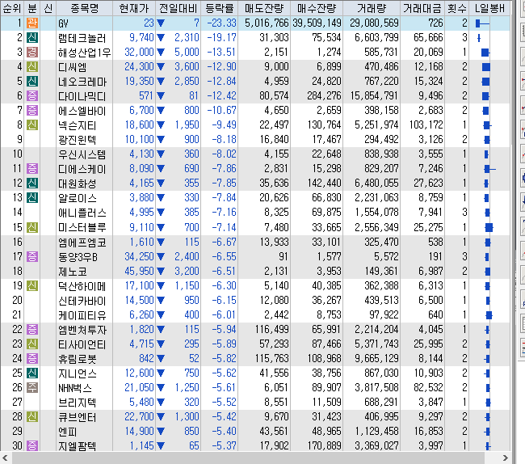This screenshot has height=464, width=525.
Task: Click the candle bar icon for 미스터블루
Action: [489, 228]
